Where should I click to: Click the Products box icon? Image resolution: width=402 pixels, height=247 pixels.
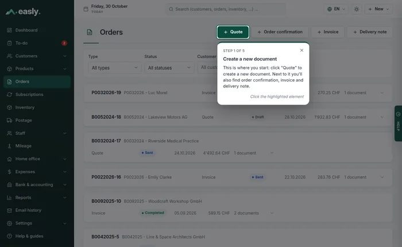[10, 69]
